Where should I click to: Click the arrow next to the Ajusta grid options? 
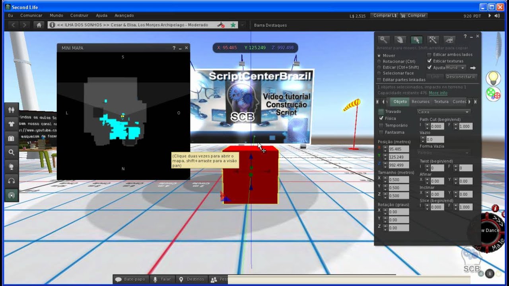tap(473, 68)
